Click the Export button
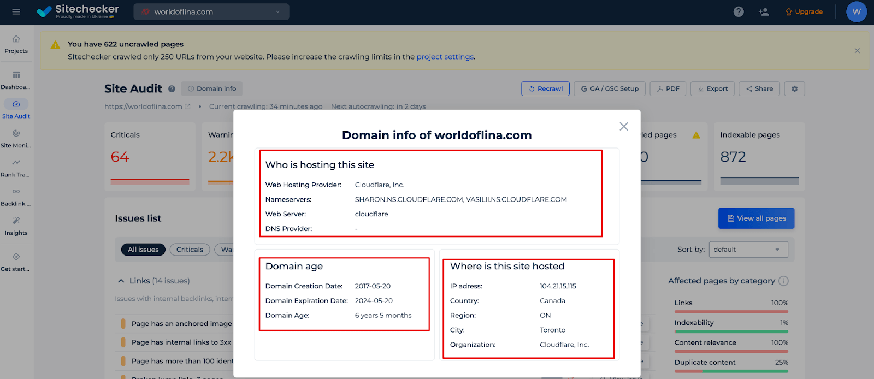This screenshot has width=874, height=379. (712, 88)
